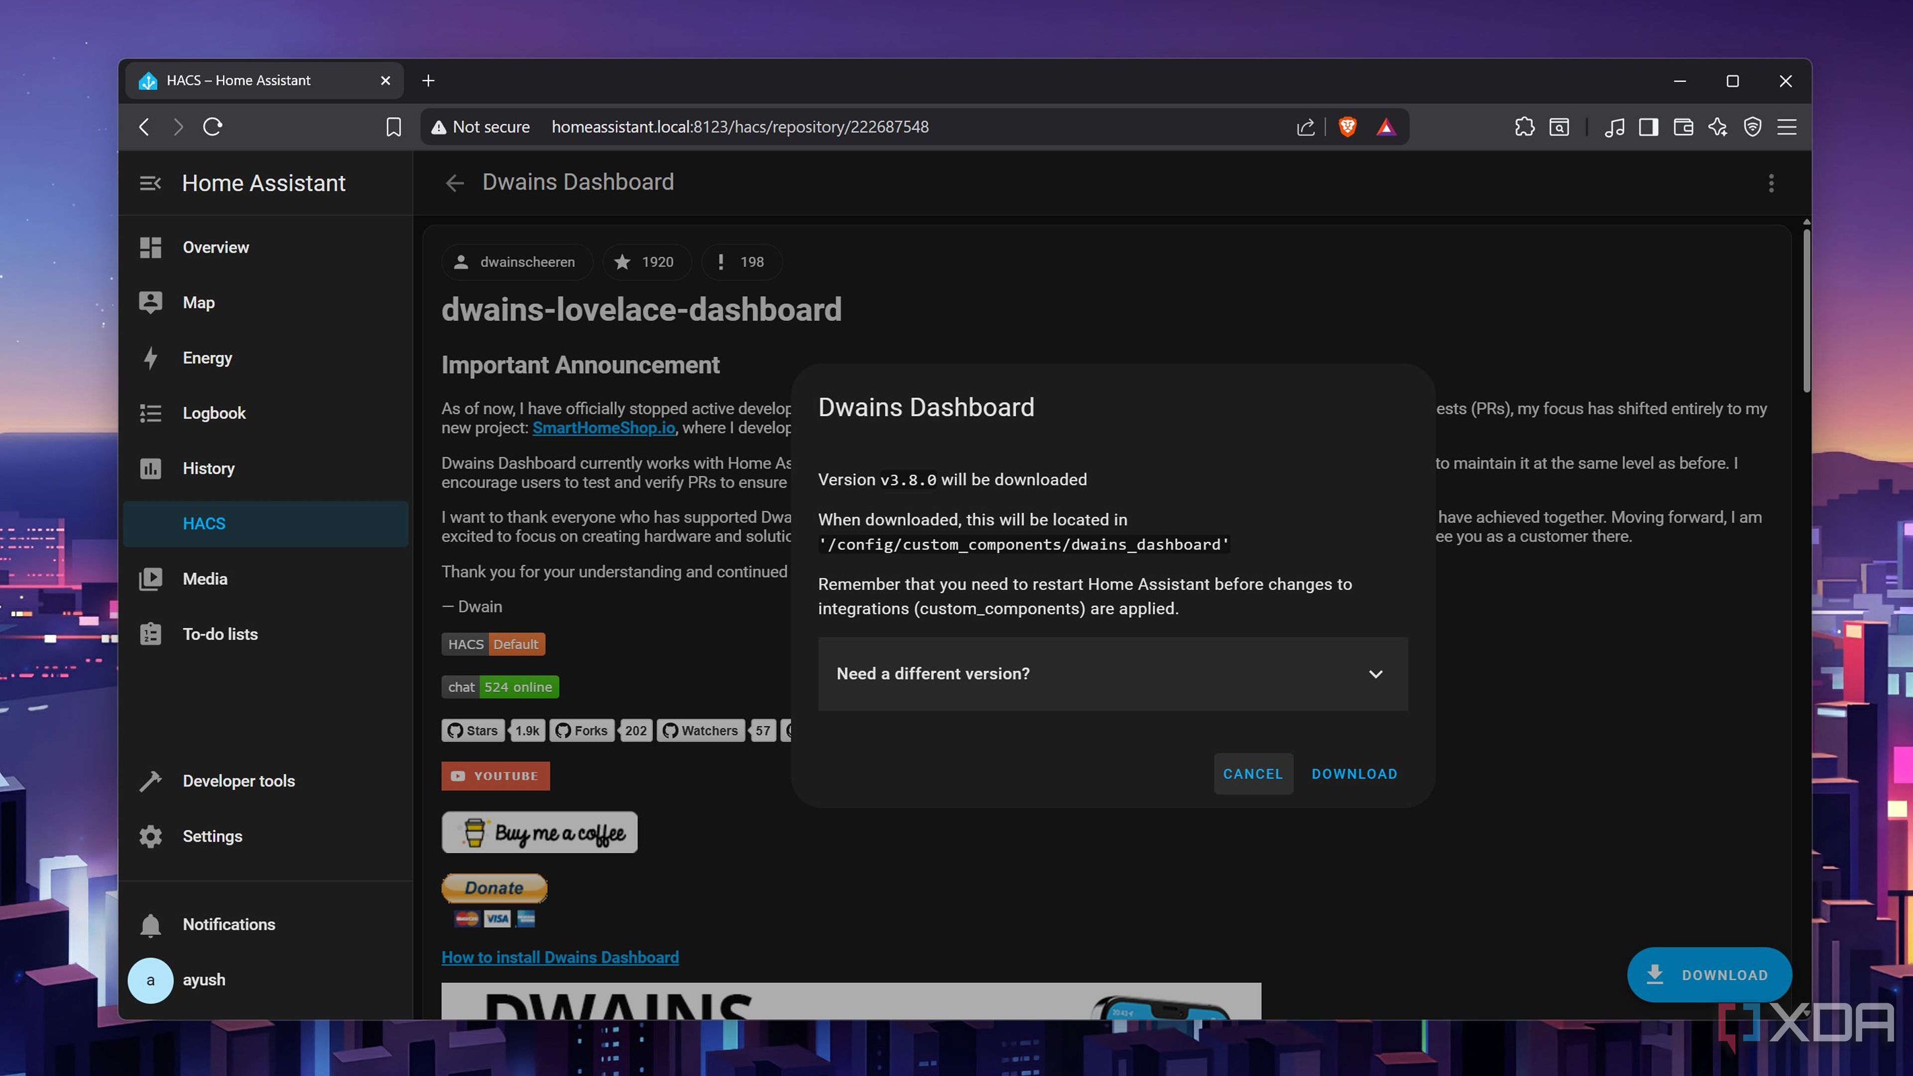
Task: Bookmark this page icon
Action: [394, 127]
